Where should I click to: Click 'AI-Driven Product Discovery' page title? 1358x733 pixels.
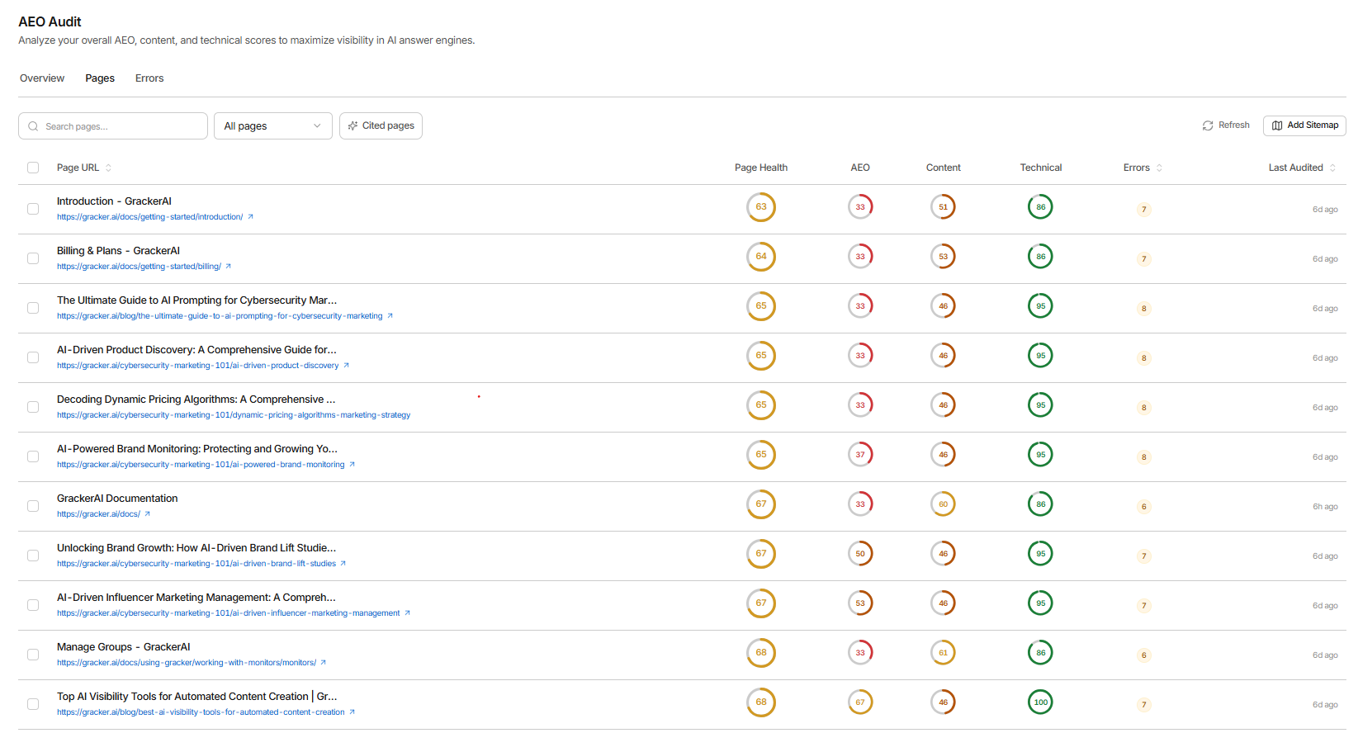tap(196, 350)
